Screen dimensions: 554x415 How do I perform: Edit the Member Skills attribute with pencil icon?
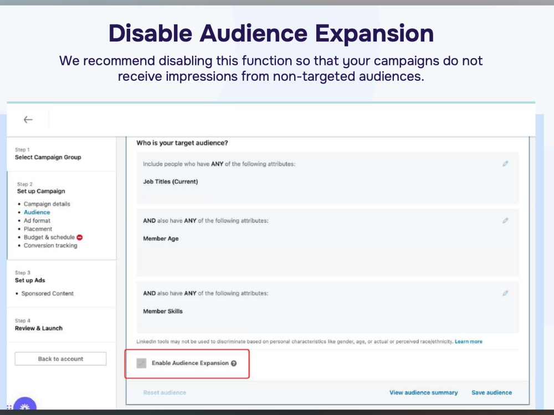[x=505, y=293]
